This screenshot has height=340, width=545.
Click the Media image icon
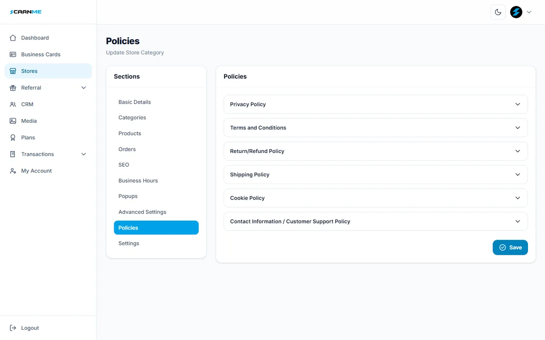pyautogui.click(x=13, y=121)
